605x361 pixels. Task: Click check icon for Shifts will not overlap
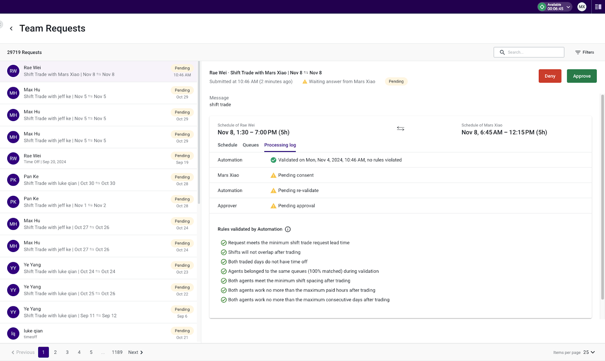pos(224,252)
